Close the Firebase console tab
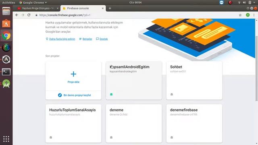 [x=103, y=8]
